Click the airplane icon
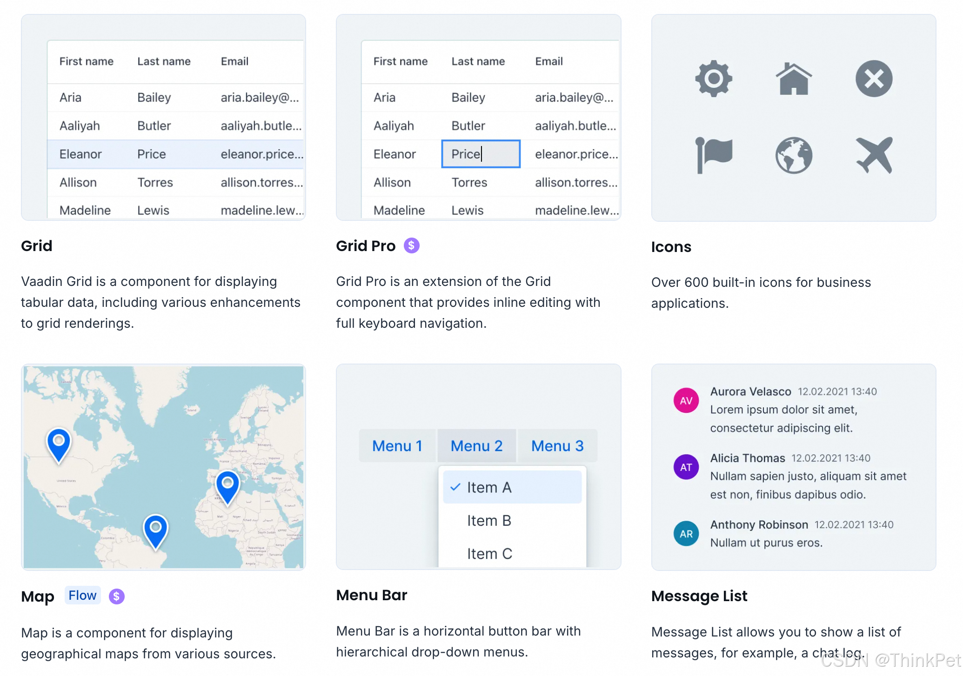 click(x=874, y=155)
